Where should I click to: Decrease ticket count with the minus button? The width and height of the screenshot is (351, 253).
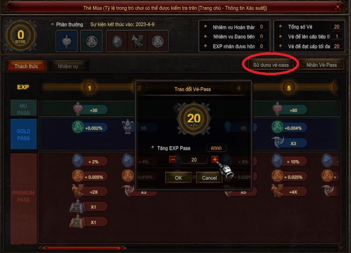point(173,160)
